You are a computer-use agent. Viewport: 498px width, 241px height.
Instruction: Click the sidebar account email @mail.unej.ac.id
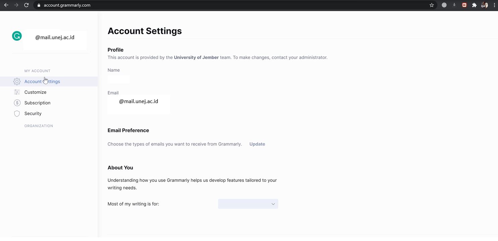click(x=55, y=37)
